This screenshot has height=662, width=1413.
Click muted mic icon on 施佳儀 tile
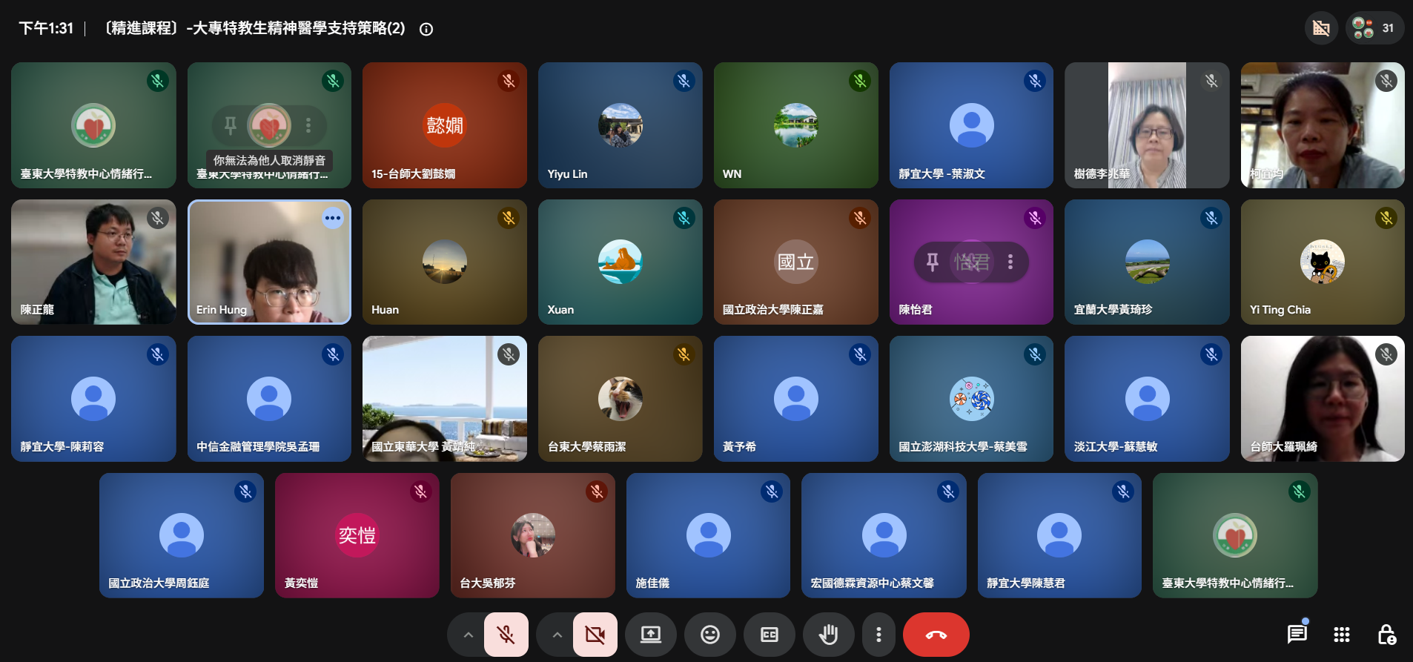(x=772, y=491)
